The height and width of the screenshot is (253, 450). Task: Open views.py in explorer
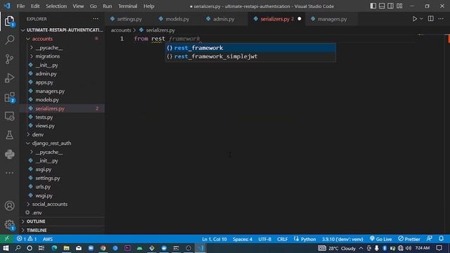62,126
